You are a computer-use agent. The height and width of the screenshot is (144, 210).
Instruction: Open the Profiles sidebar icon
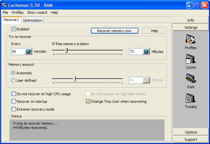tap(191, 39)
